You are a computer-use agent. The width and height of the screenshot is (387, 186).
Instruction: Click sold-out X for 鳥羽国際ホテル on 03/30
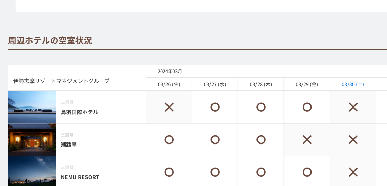pyautogui.click(x=353, y=107)
